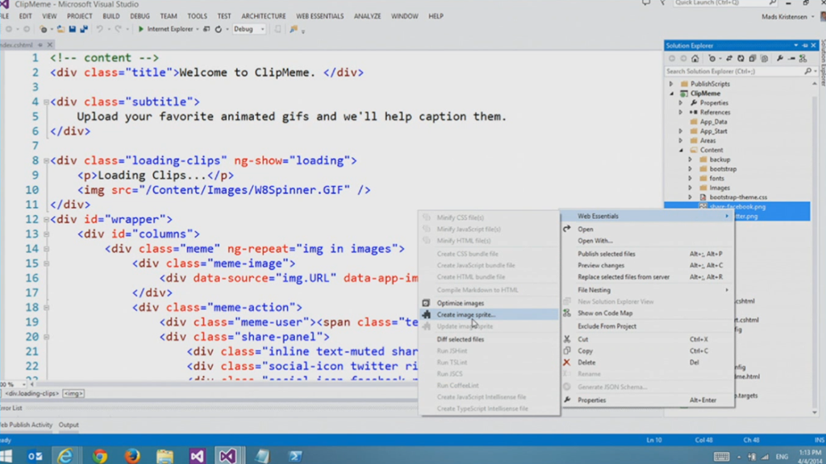This screenshot has width=826, height=464.
Task: Click the Save All toolbar icon
Action: pyautogui.click(x=84, y=30)
